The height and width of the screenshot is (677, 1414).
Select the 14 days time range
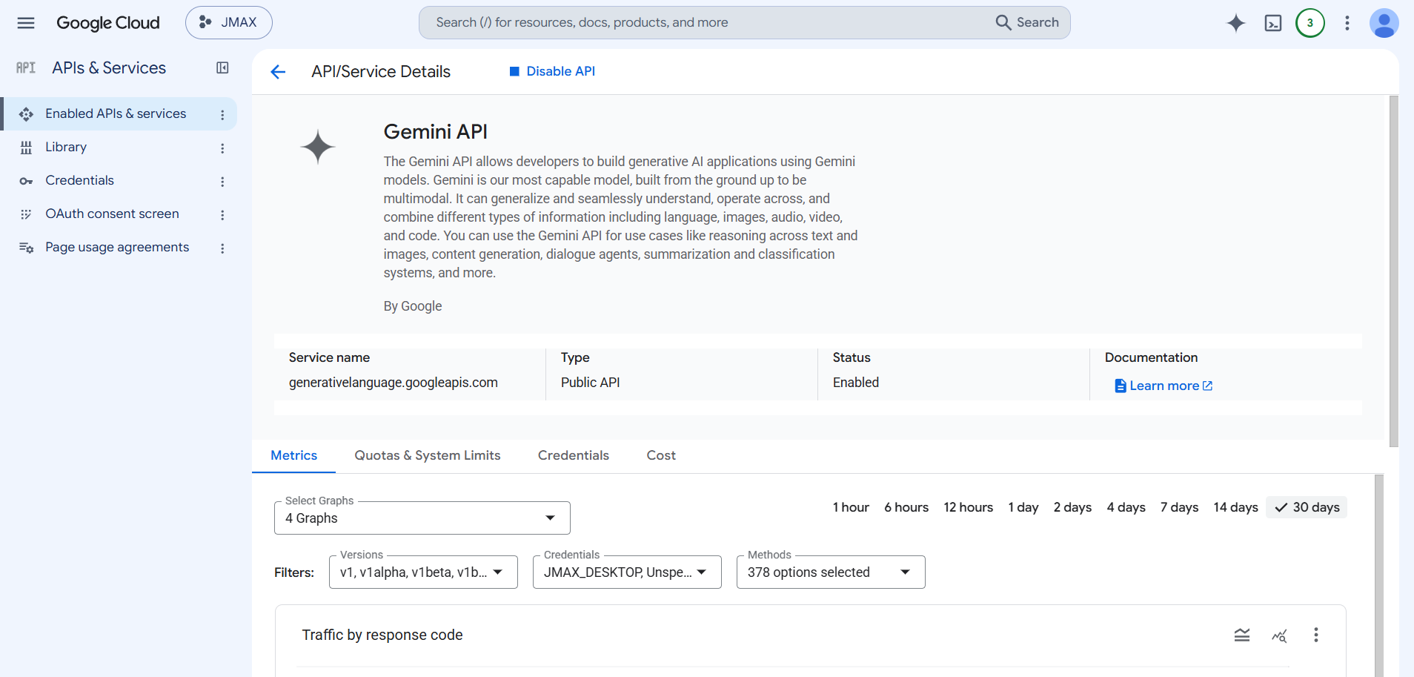1235,507
